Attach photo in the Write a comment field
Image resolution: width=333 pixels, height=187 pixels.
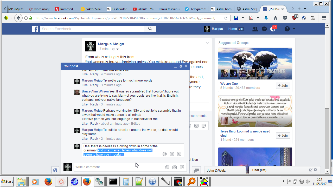(175, 167)
